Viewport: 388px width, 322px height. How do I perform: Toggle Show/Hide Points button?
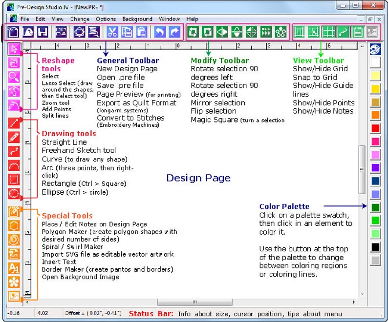click(343, 32)
